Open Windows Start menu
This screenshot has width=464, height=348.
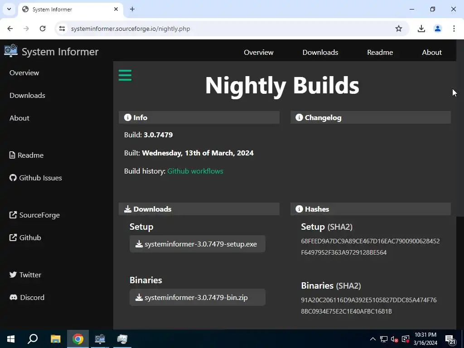click(x=11, y=339)
